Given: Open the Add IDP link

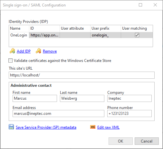Looking at the screenshot, I should (24, 51).
